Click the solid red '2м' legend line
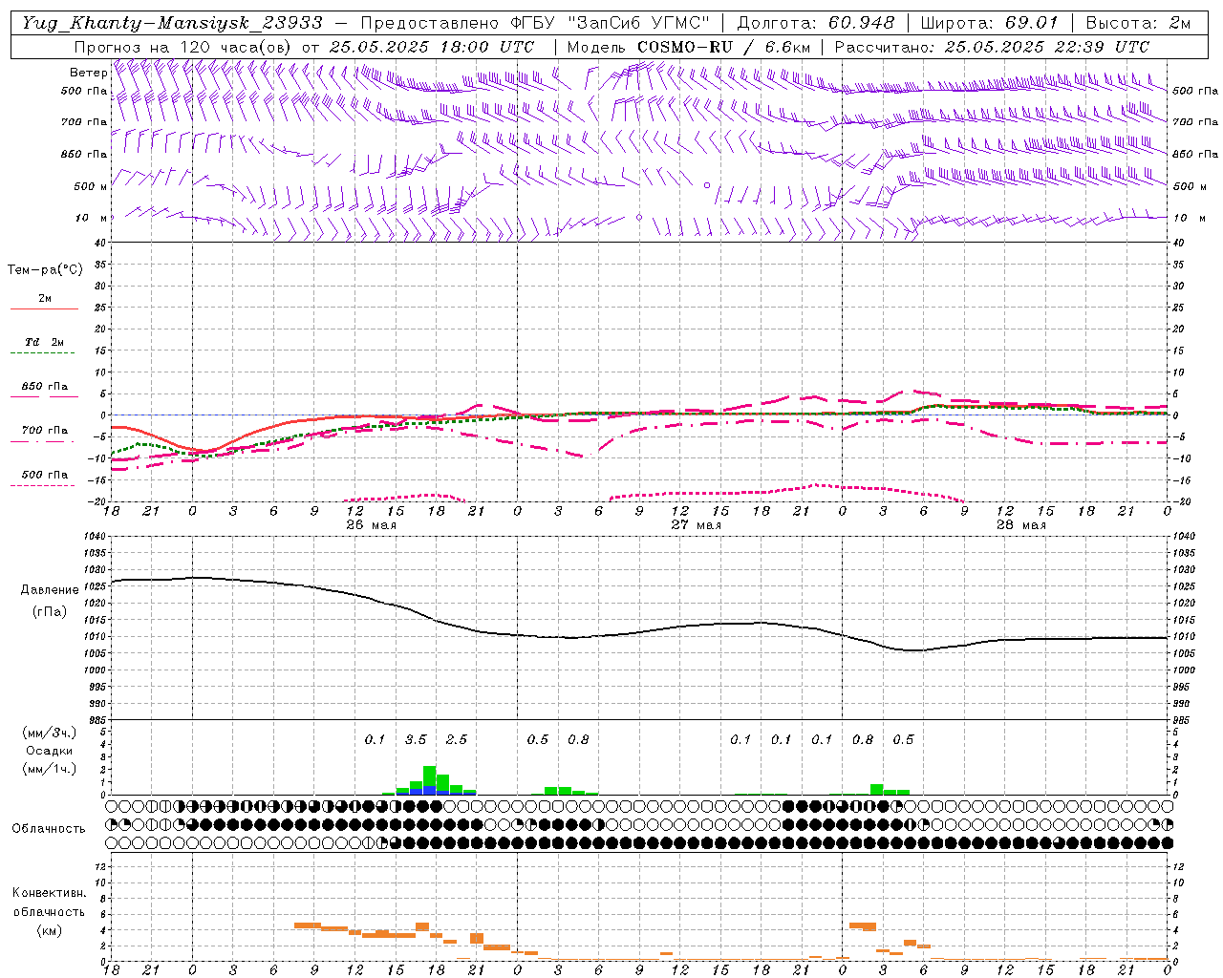 click(44, 308)
